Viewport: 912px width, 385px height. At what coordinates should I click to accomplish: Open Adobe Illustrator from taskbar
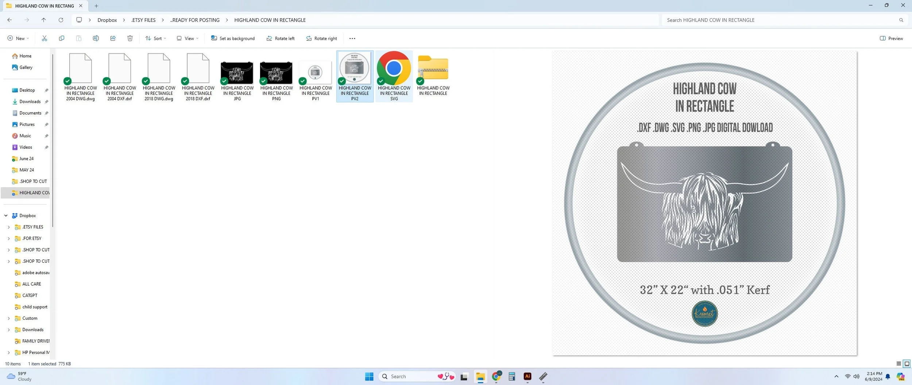tap(527, 376)
